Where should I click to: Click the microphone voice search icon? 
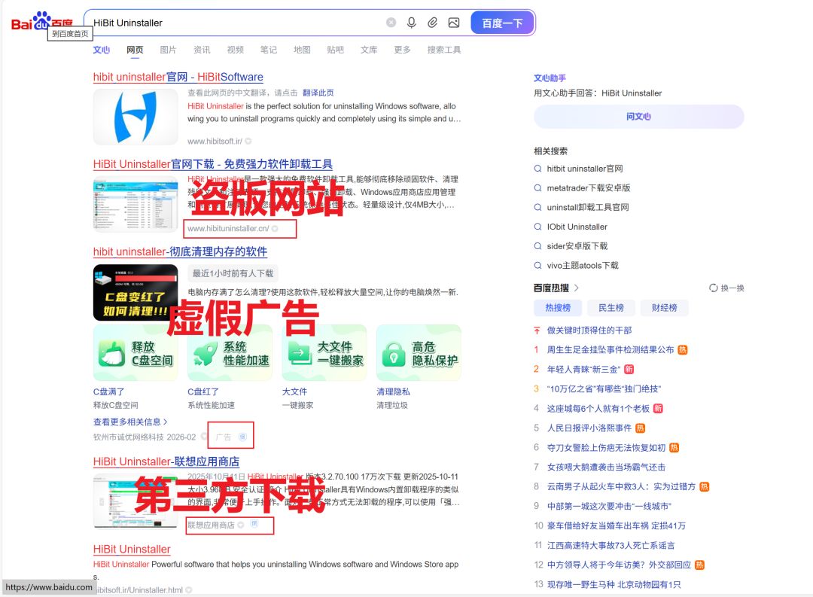[x=411, y=23]
